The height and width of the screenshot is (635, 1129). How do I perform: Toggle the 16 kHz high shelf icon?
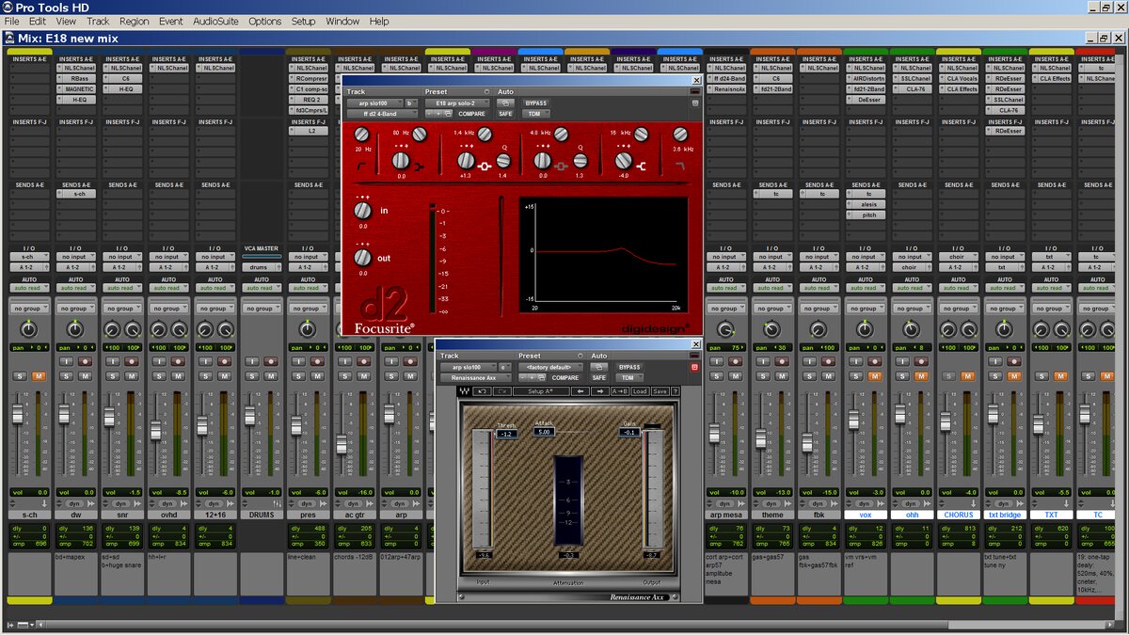[641, 167]
